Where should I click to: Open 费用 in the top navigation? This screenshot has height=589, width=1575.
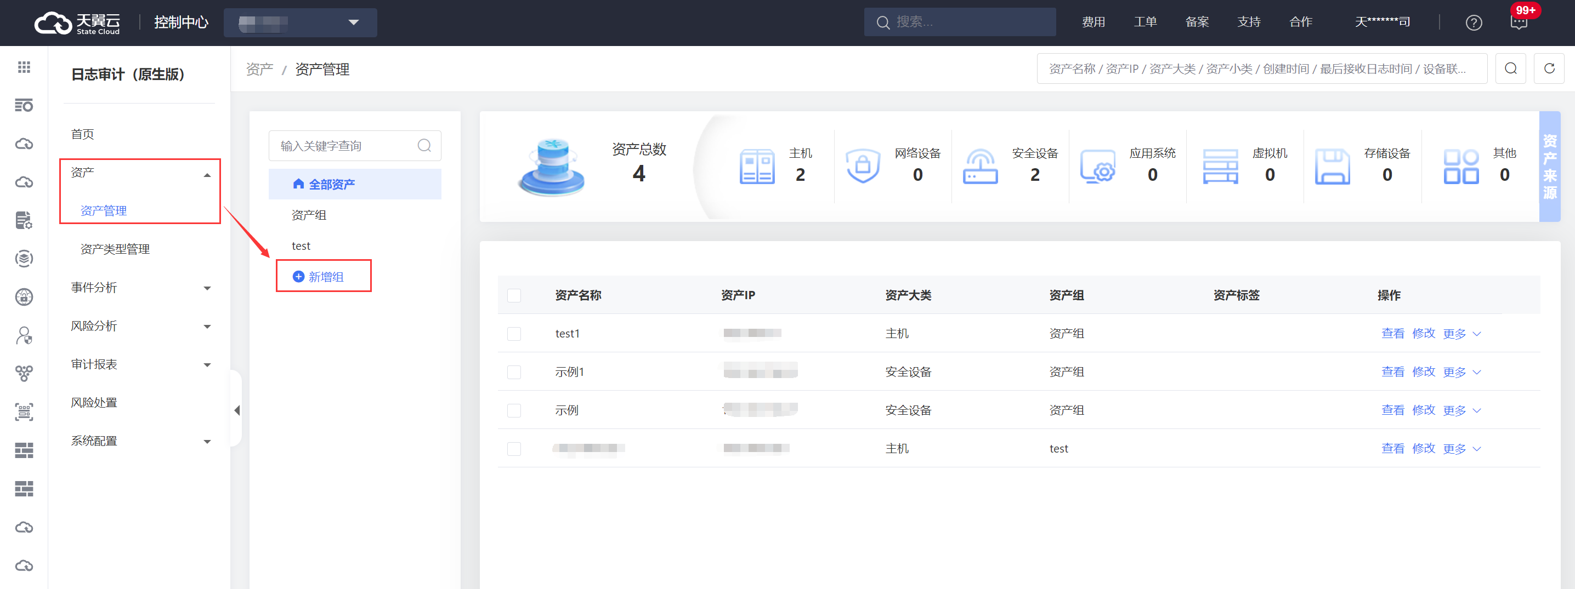pyautogui.click(x=1093, y=22)
